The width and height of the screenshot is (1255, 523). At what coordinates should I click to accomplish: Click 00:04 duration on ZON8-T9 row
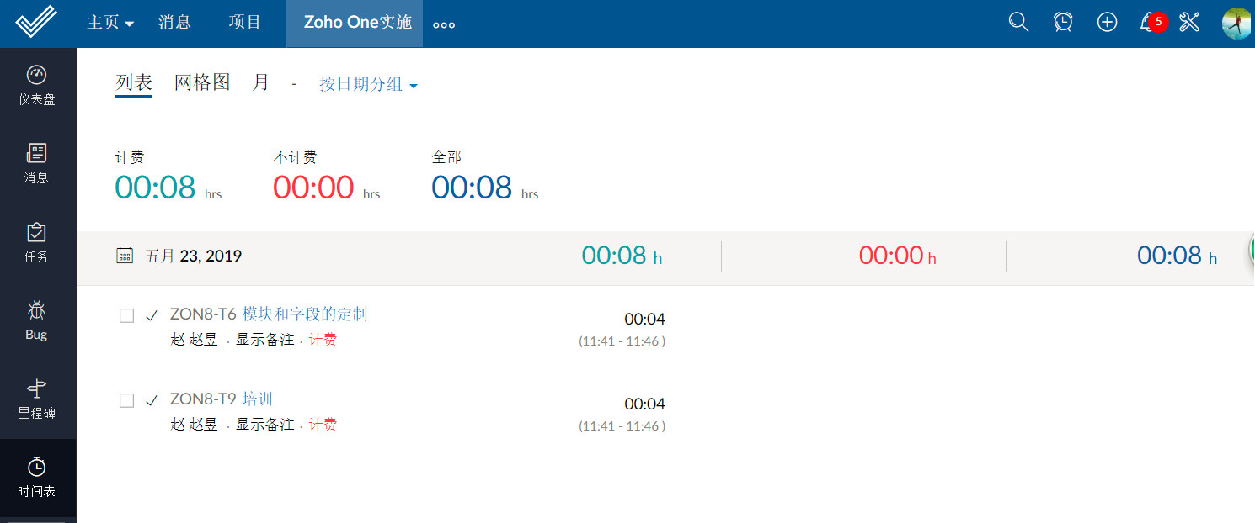644,404
